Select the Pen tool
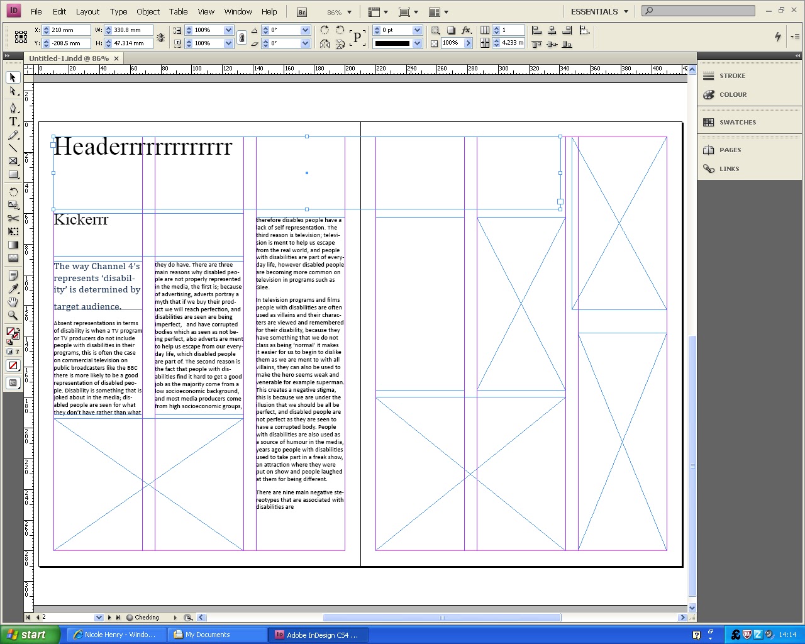Viewport: 805px width, 644px height. click(x=13, y=108)
